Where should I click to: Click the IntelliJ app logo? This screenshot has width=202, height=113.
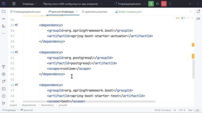pyautogui.click(x=3, y=4)
